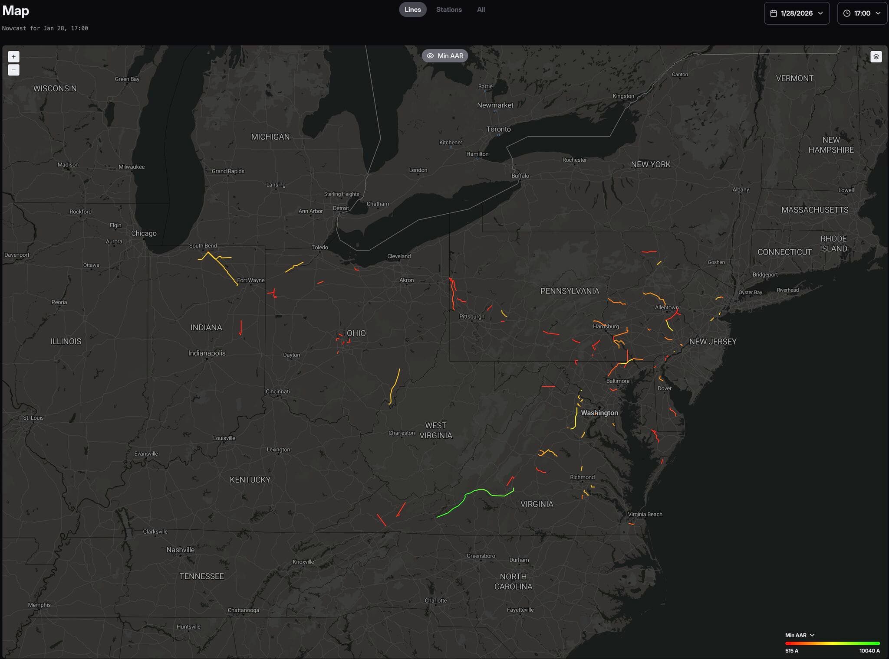Click the Nowcast for Jan 28, 17:00 subtitle
The width and height of the screenshot is (889, 659).
click(x=45, y=28)
